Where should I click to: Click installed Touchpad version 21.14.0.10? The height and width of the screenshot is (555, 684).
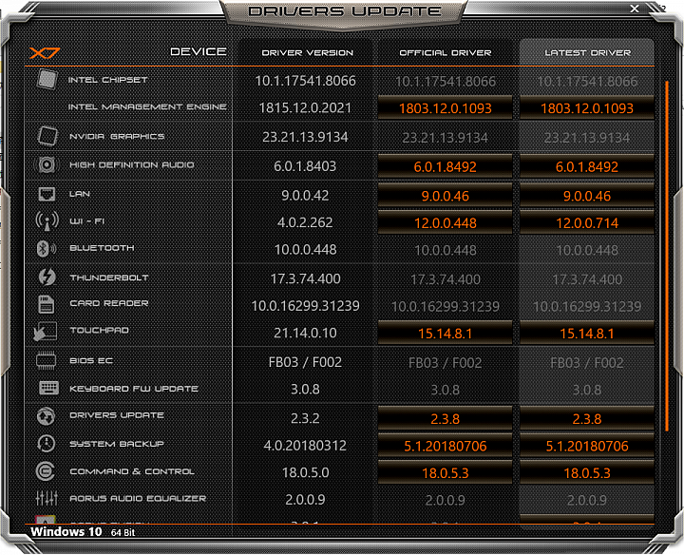pyautogui.click(x=305, y=333)
